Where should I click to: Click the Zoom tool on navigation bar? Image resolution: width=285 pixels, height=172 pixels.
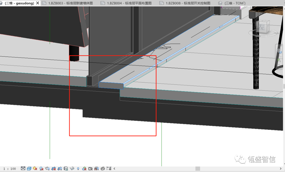pos(279,60)
